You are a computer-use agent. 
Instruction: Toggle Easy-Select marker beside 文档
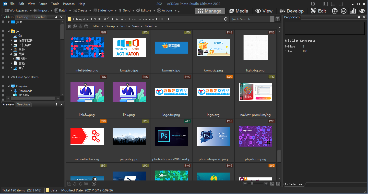coord(3,63)
